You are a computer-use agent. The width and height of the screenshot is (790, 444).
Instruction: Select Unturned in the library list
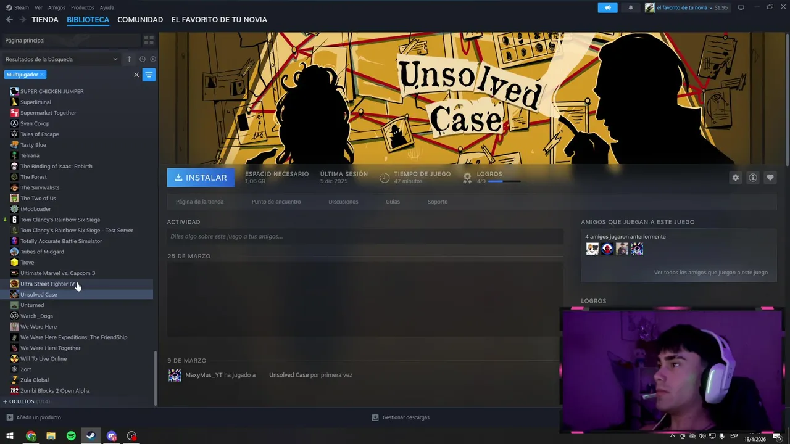point(32,305)
